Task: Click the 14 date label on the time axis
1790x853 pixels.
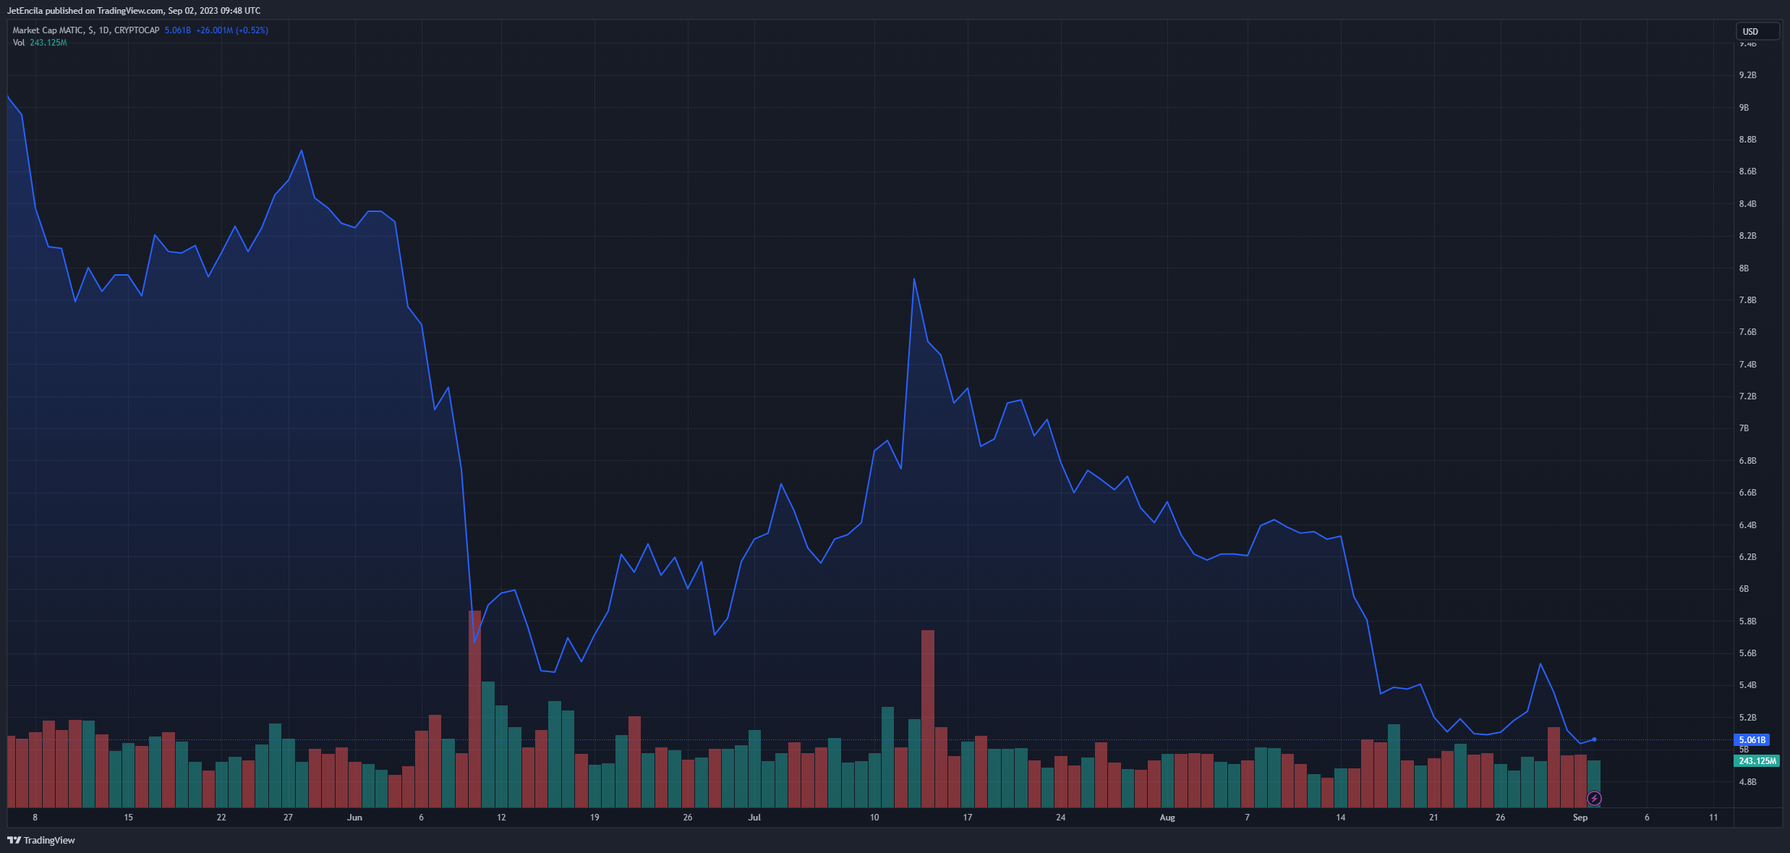Action: [x=1341, y=818]
